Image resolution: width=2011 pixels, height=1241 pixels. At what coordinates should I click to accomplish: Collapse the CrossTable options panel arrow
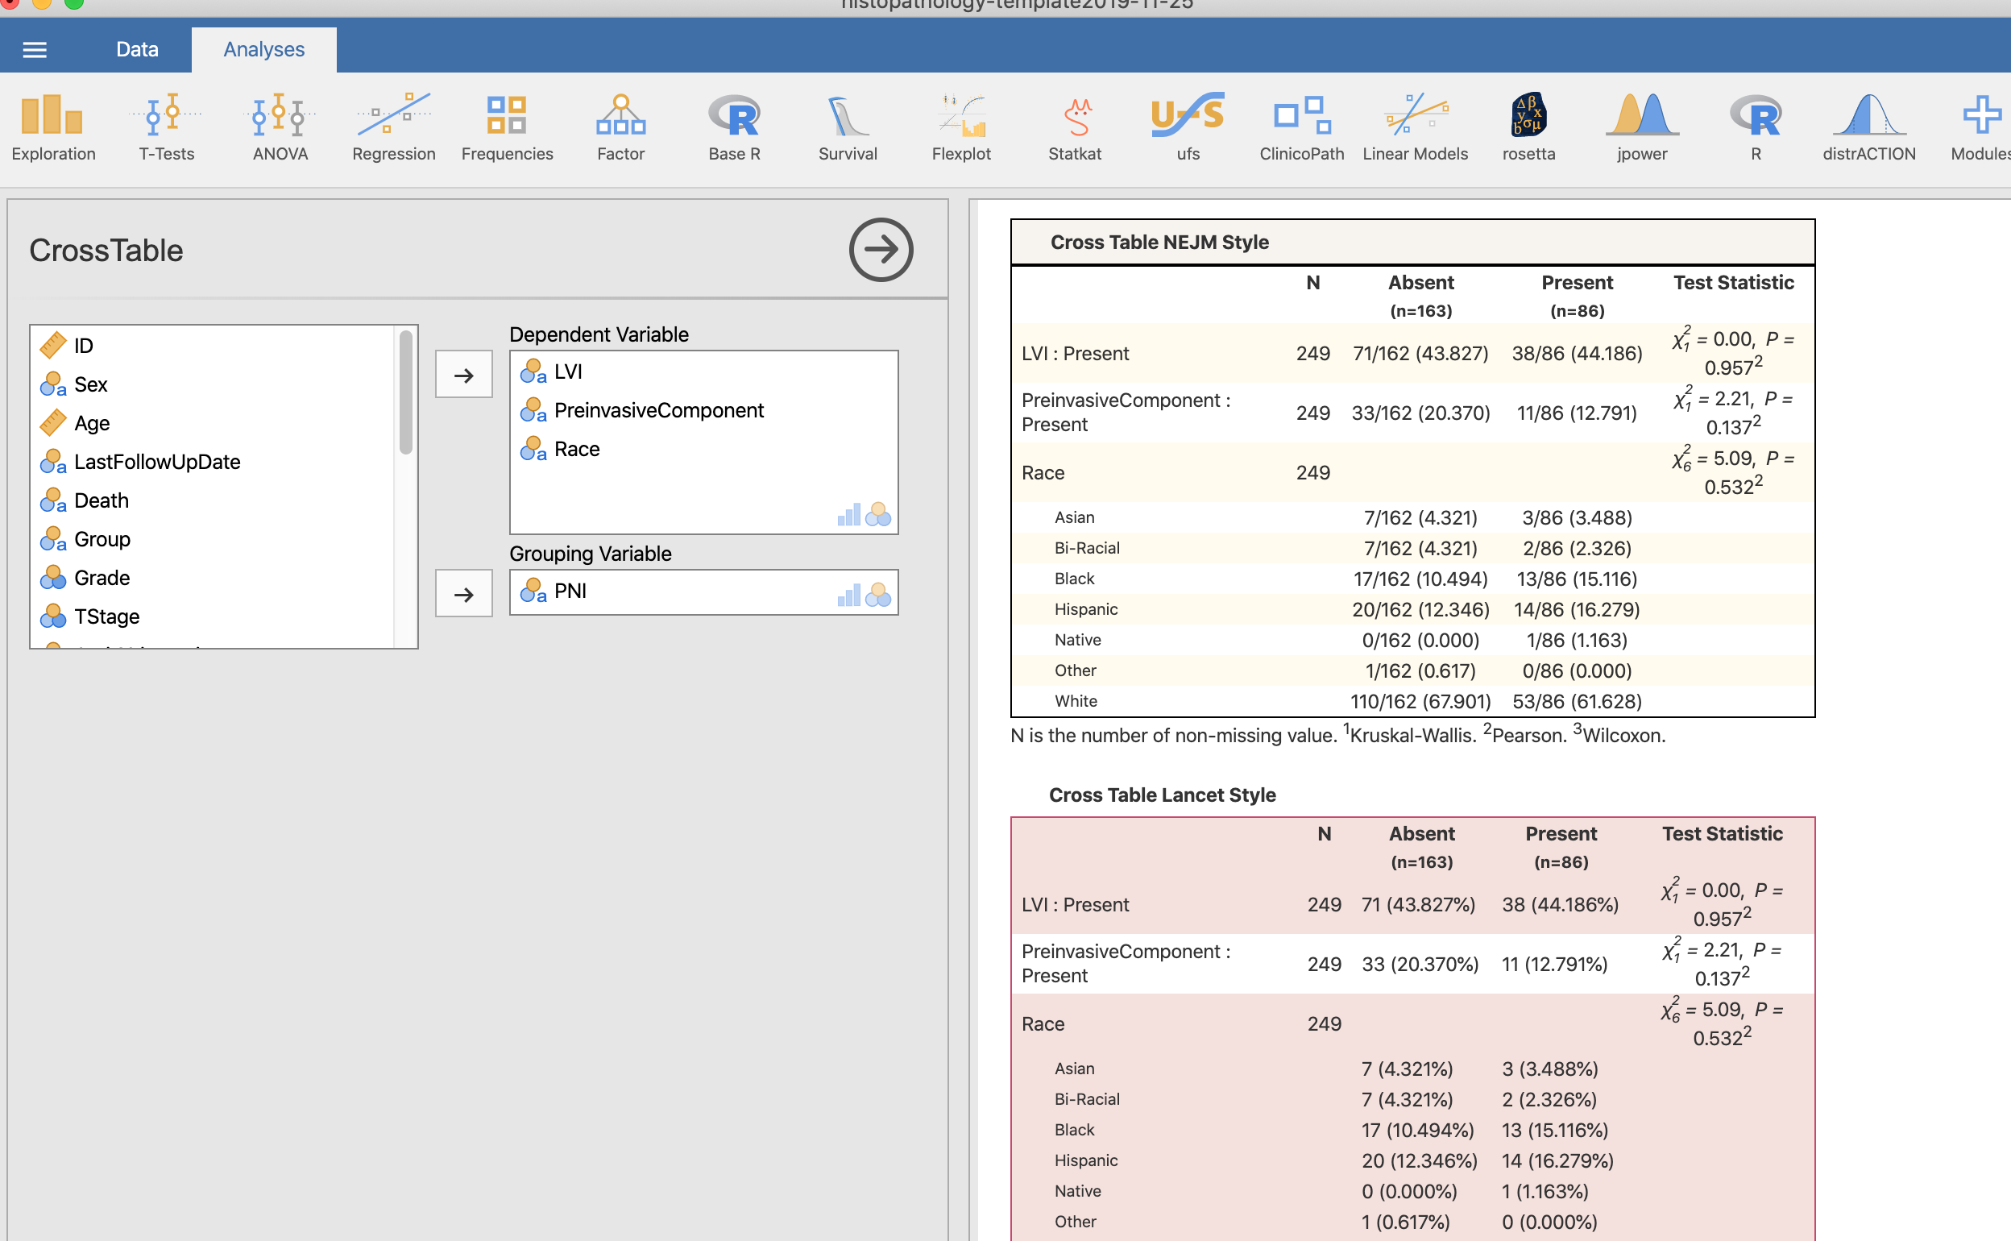coord(881,250)
